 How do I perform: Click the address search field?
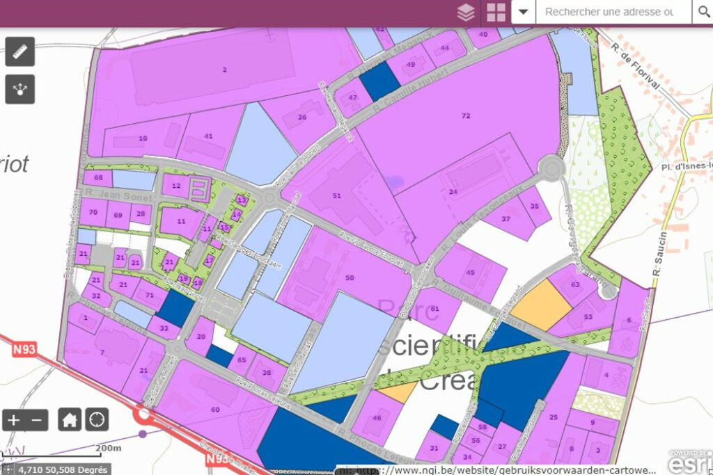tap(613, 12)
